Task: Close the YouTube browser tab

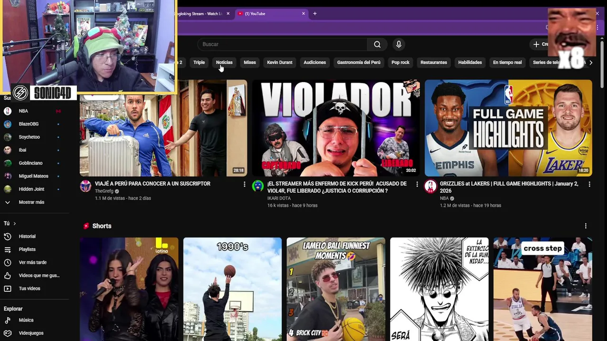Action: click(303, 14)
